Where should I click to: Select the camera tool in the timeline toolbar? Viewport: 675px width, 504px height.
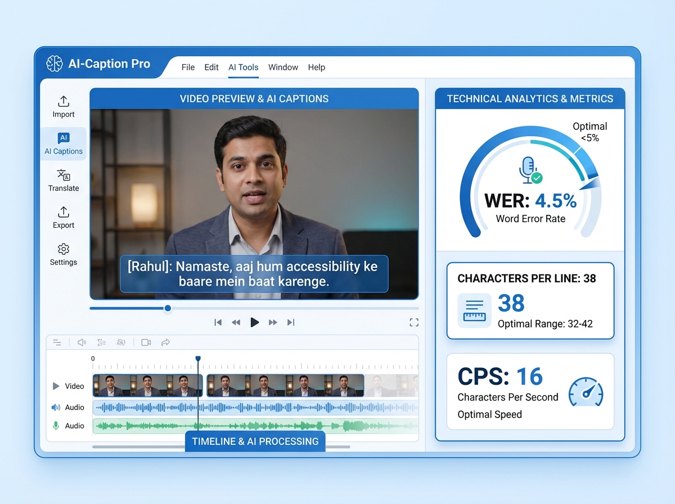(146, 342)
